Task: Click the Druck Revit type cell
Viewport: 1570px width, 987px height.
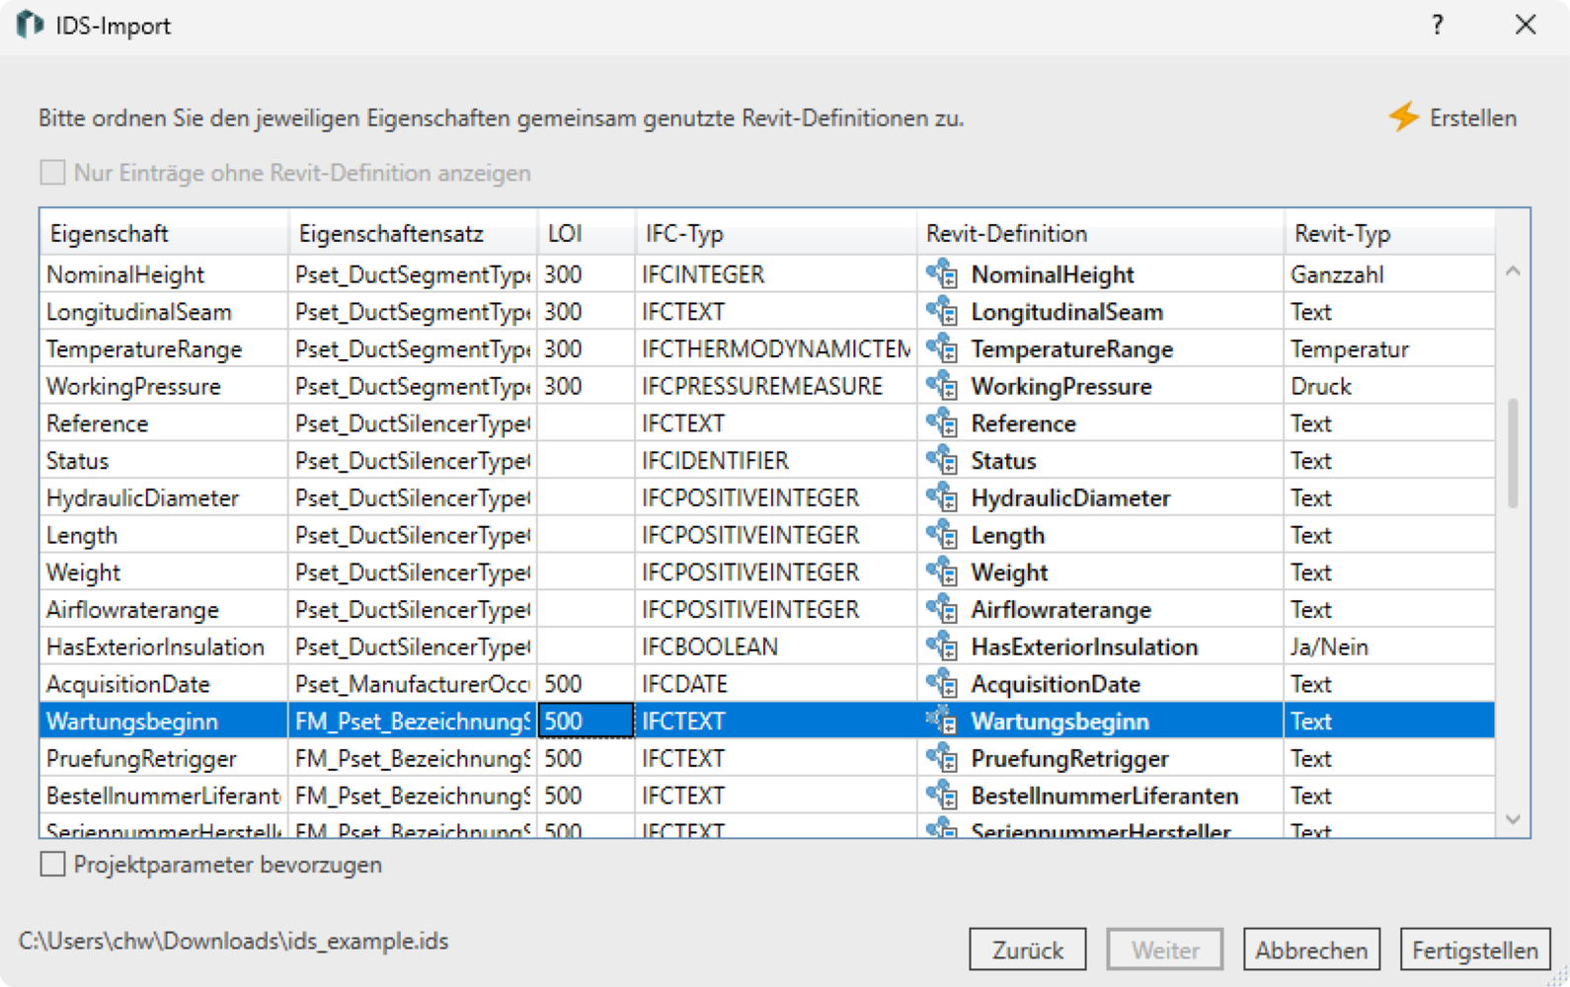Action: point(1389,386)
